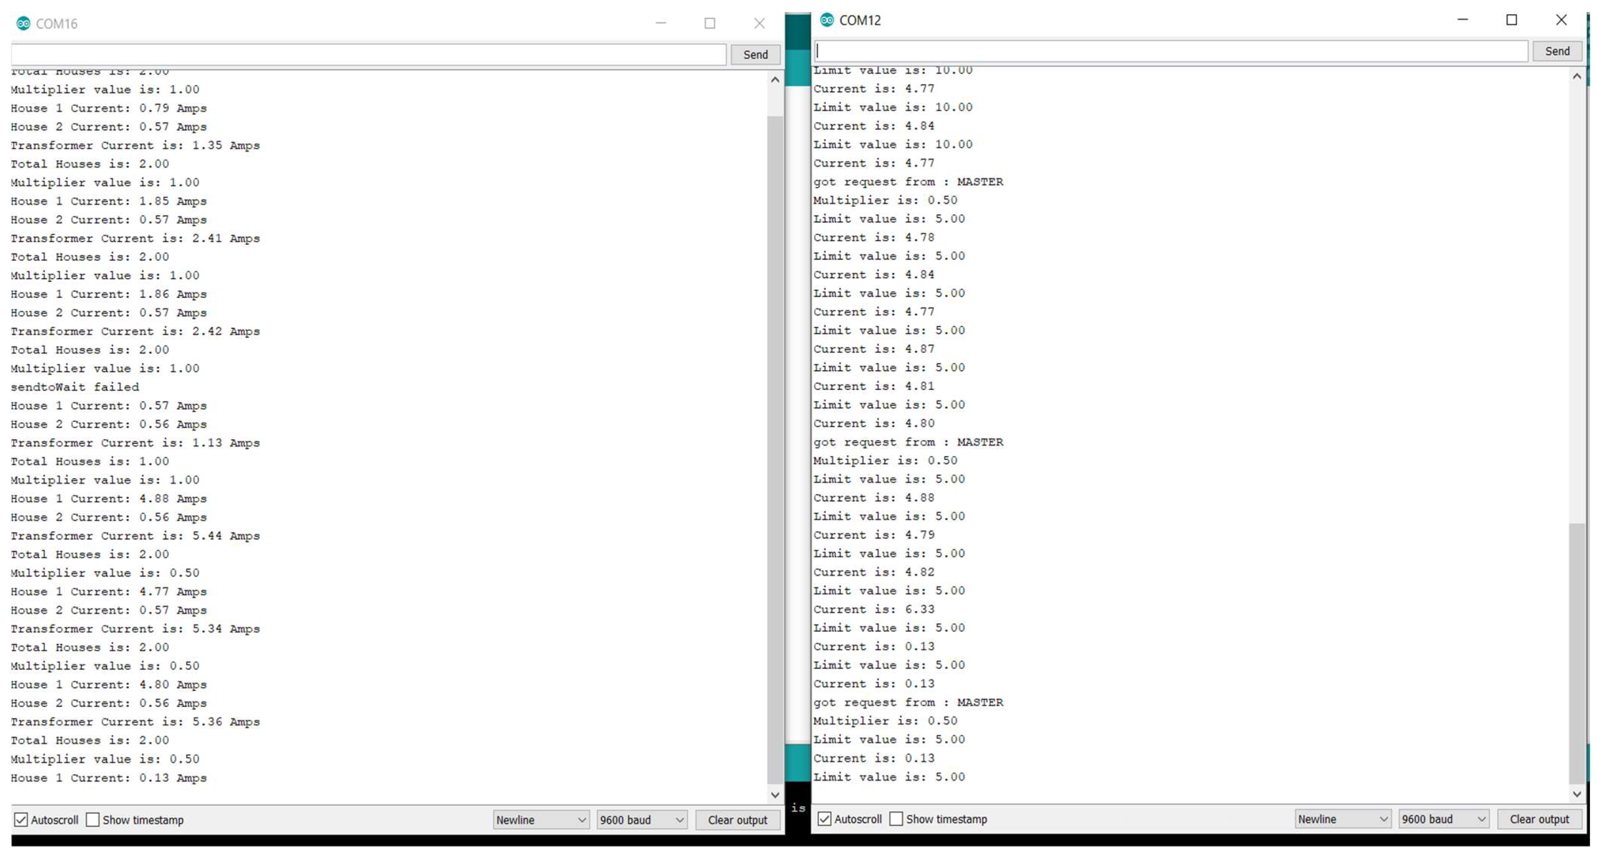Enable Show timestamp in COM16 monitor
The height and width of the screenshot is (857, 1597).
(x=92, y=819)
